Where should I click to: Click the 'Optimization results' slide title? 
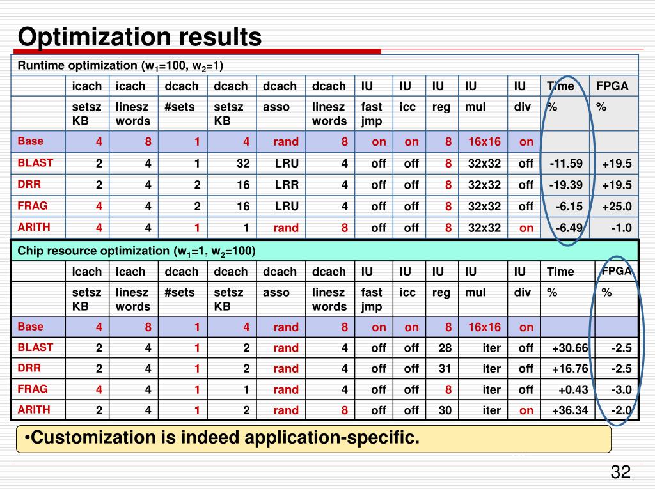(x=139, y=36)
